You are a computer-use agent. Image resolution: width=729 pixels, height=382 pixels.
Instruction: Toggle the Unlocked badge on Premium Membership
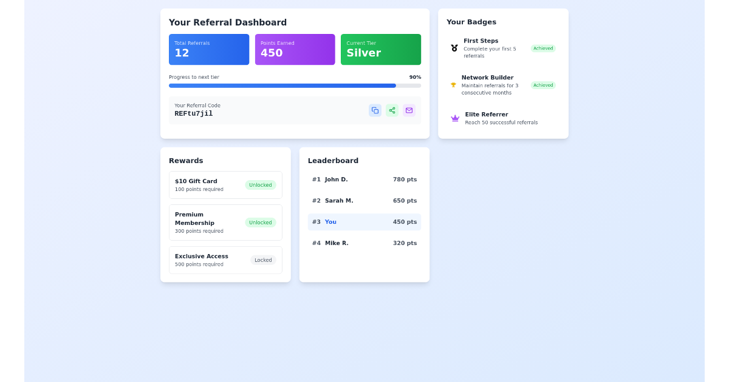[260, 223]
